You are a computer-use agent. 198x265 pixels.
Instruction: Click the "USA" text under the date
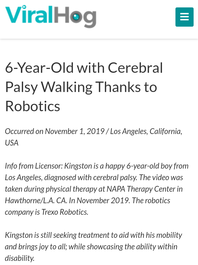click(12, 143)
